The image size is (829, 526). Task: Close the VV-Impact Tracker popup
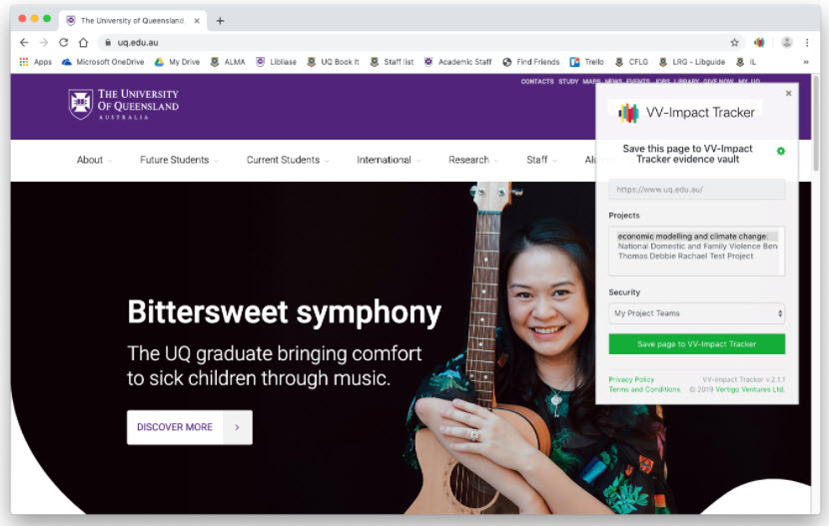[x=788, y=93]
